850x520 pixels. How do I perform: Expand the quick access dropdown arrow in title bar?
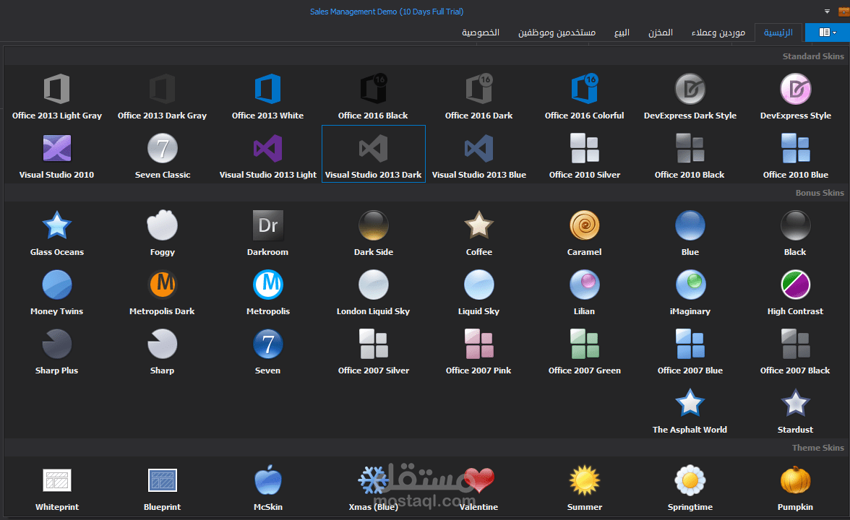tap(827, 12)
